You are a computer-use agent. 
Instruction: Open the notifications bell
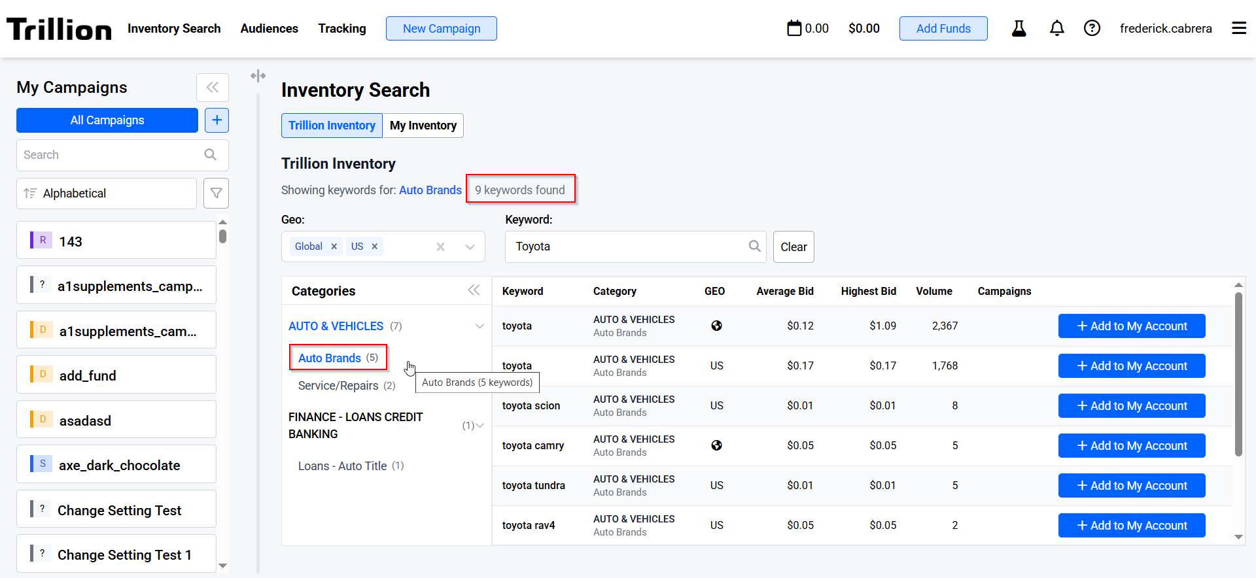[1056, 28]
